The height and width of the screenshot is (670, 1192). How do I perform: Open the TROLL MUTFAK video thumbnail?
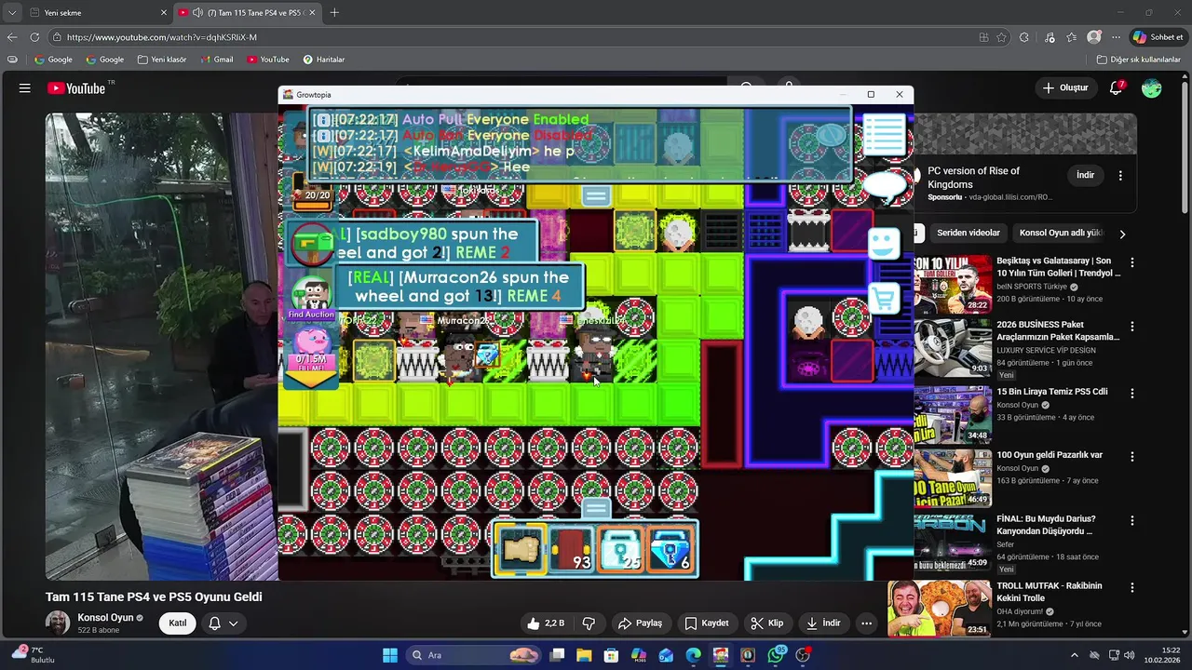point(939,609)
